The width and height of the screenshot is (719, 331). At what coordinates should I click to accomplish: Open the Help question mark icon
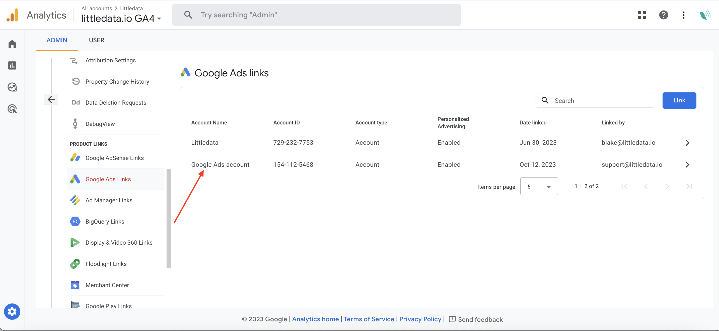pyautogui.click(x=664, y=15)
